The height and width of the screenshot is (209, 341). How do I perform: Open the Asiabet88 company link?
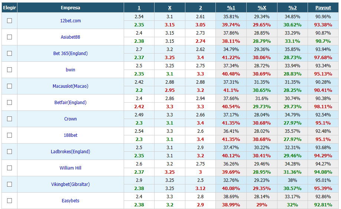point(71,37)
